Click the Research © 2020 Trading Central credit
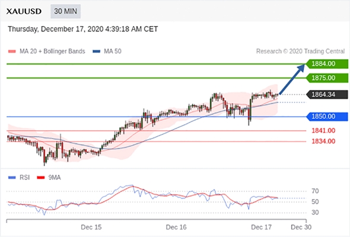This screenshot has width=350, height=237. pyautogui.click(x=300, y=52)
